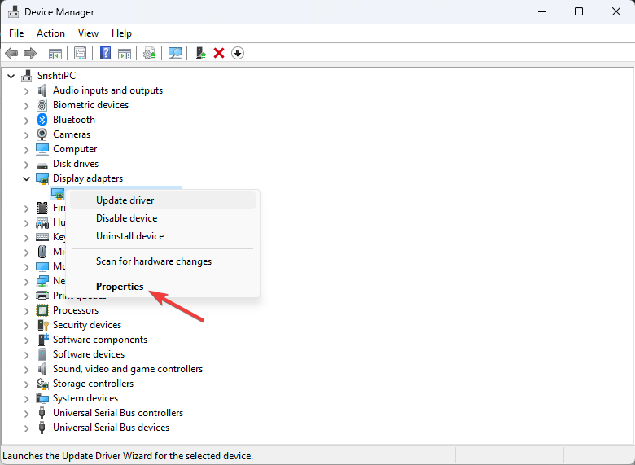The height and width of the screenshot is (465, 635).
Task: Expand the Processors category
Action: click(27, 310)
